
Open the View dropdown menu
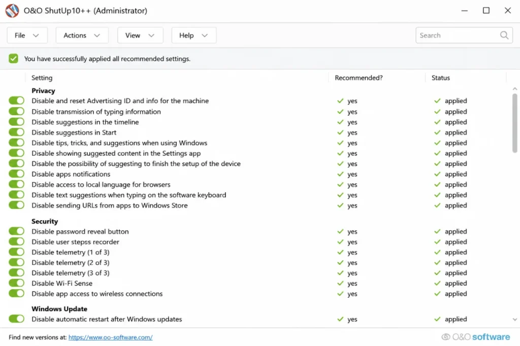coord(140,35)
